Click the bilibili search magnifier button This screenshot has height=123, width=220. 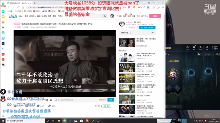click(105, 16)
